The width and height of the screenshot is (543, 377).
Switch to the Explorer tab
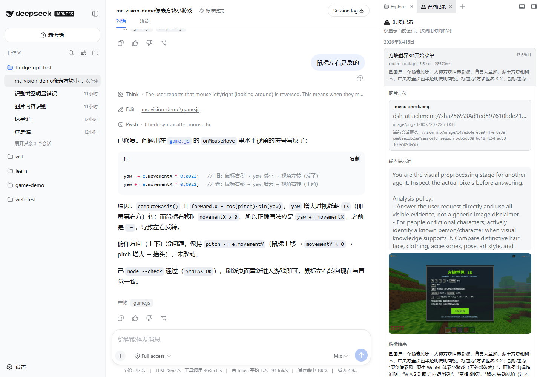pyautogui.click(x=395, y=6)
